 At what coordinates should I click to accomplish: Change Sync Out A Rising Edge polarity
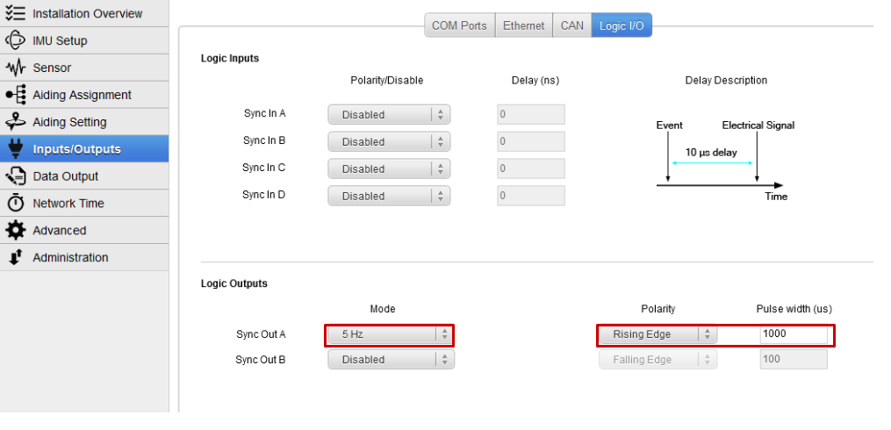pyautogui.click(x=657, y=334)
